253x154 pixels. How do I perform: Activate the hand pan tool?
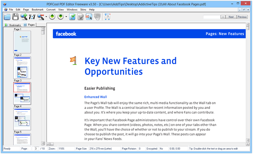click(97, 17)
